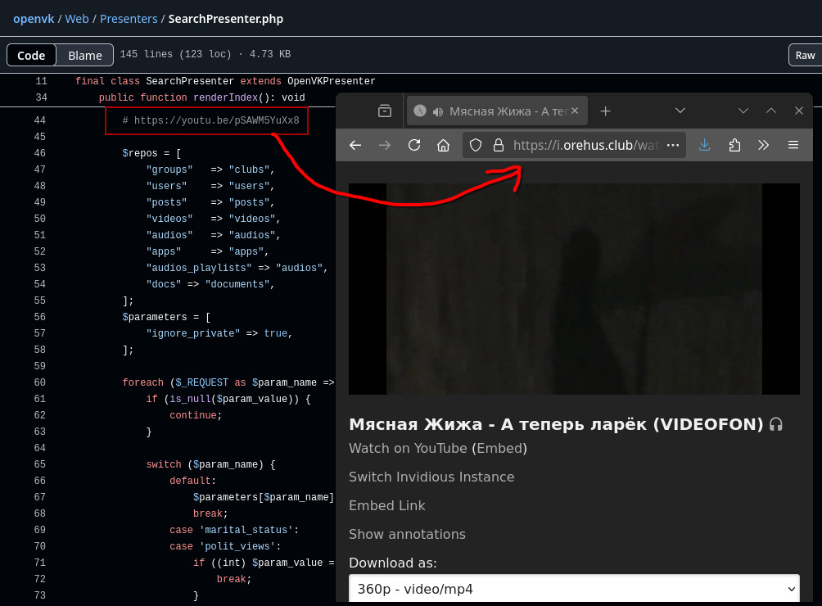Screen dimensions: 822x606
Task: Click the Raw file button
Action: click(805, 55)
